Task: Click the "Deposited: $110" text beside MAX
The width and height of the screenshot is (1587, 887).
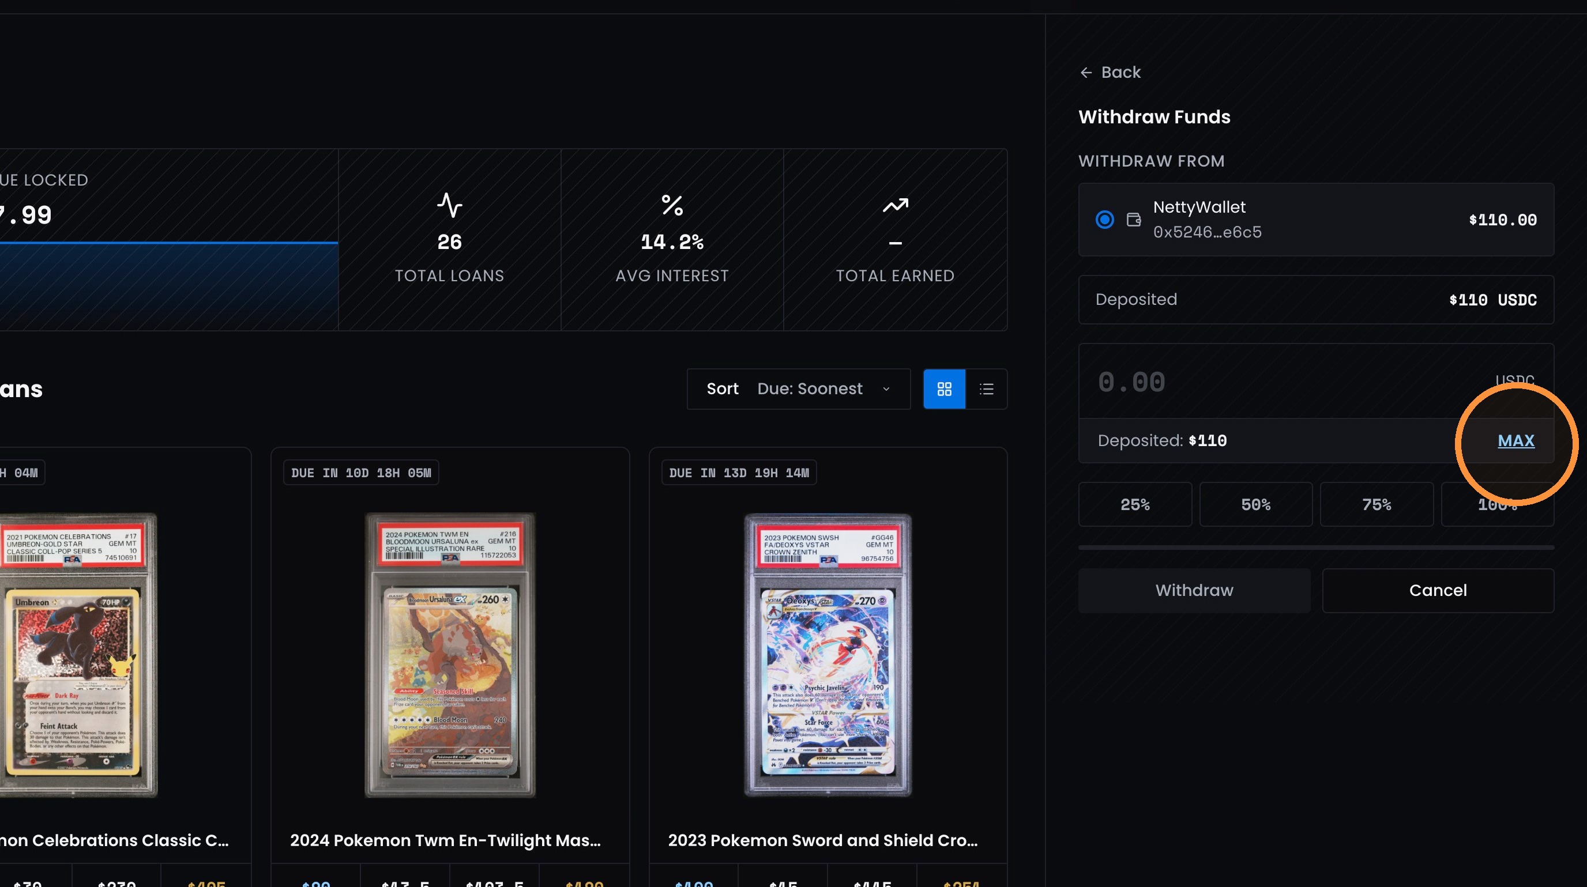Action: (x=1162, y=441)
